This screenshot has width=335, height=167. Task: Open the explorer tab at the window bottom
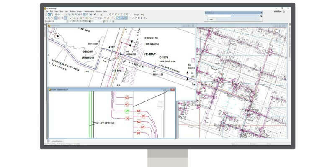(57, 141)
